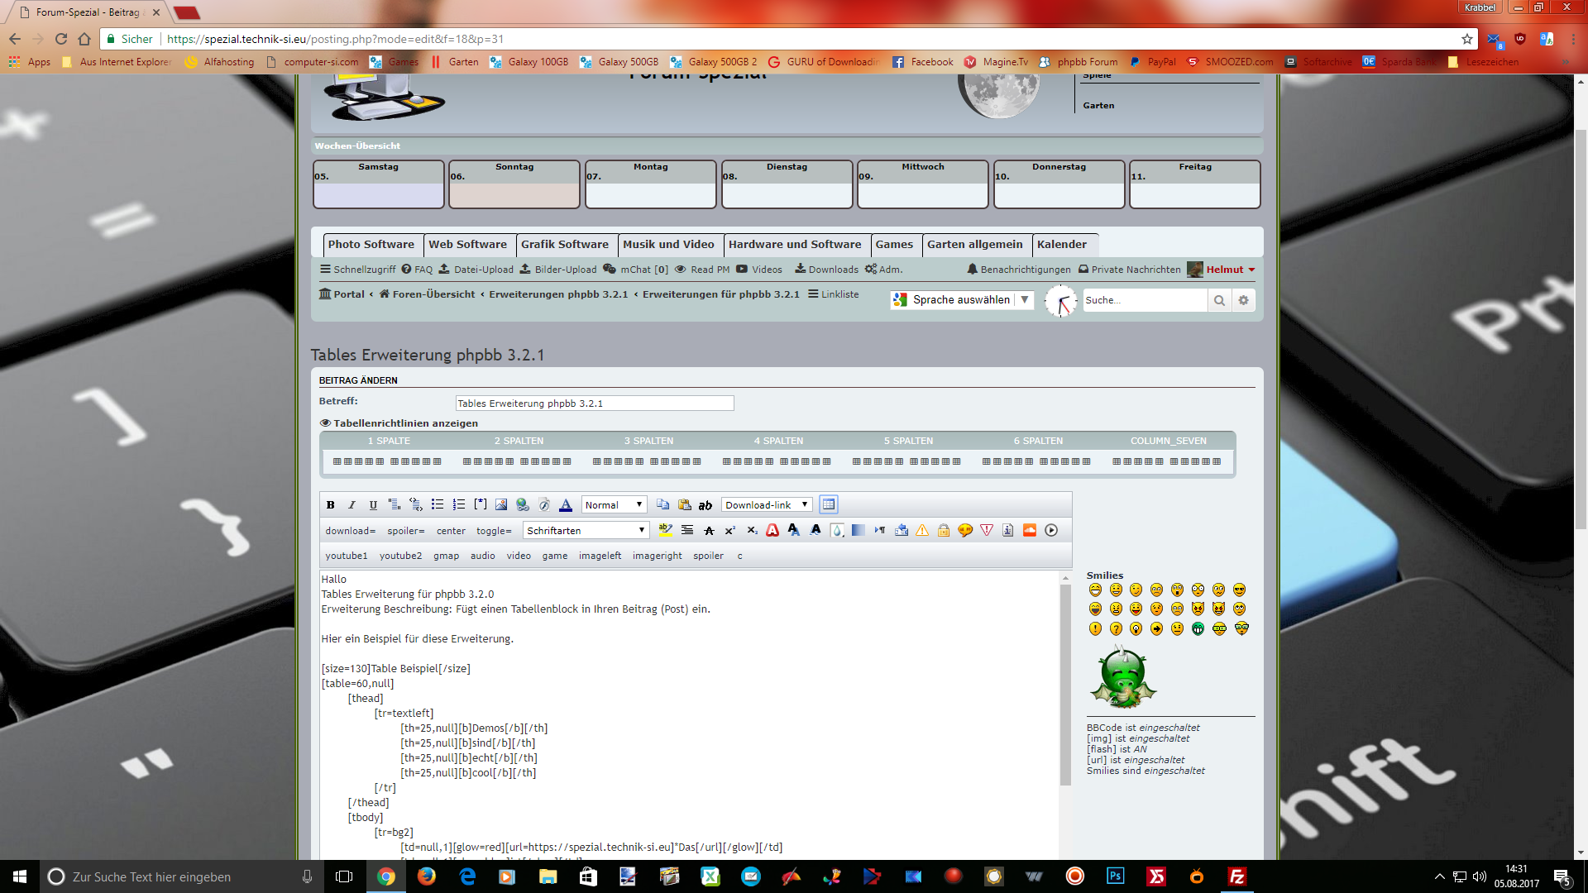
Task: Insert table using table icon
Action: (x=828, y=505)
